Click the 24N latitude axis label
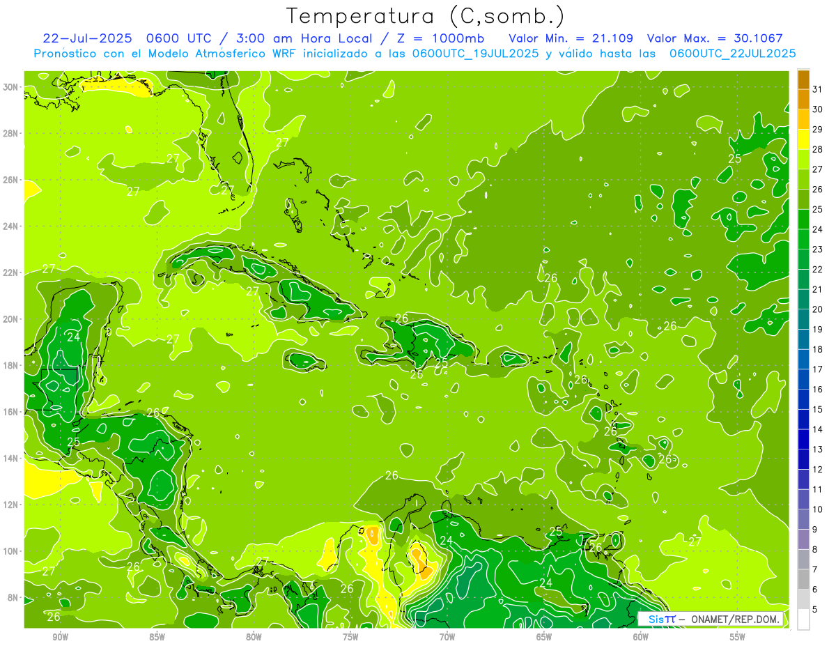This screenshot has height=646, width=836. pos(12,226)
